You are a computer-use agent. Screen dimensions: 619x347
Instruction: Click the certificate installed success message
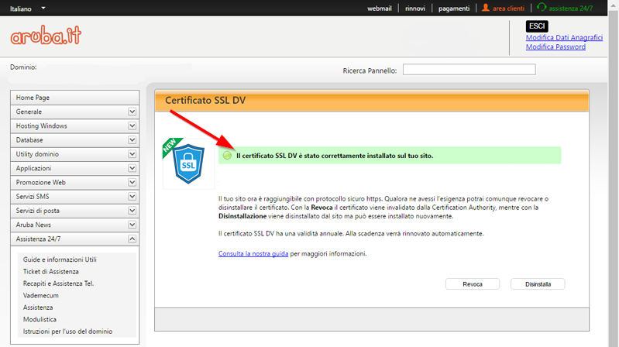tap(335, 156)
